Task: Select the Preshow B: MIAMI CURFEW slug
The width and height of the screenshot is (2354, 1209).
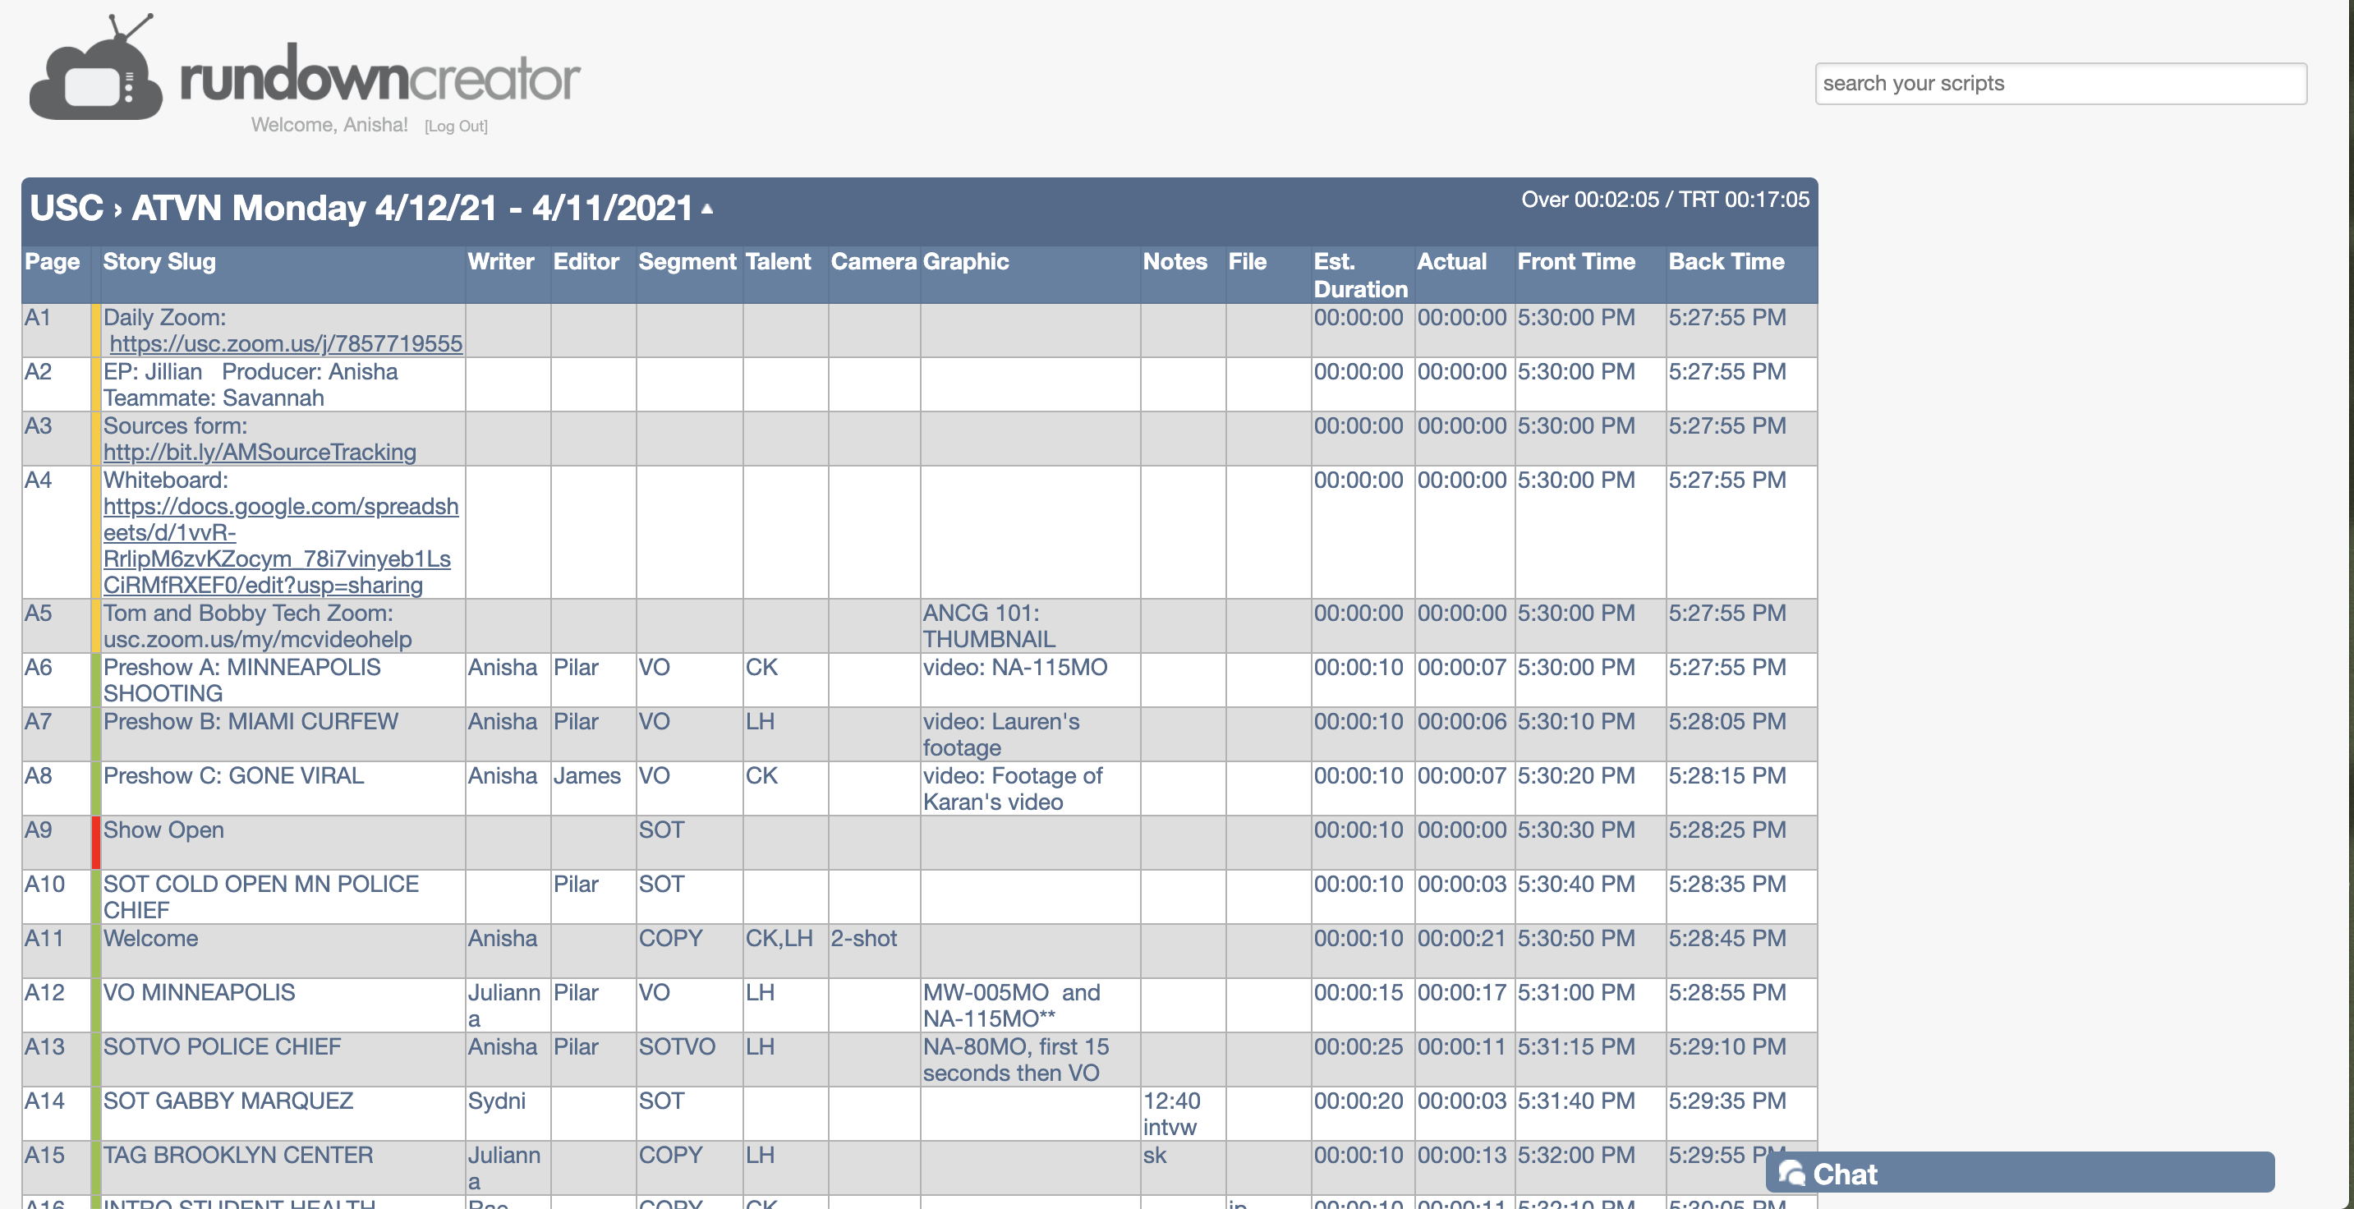Action: pyautogui.click(x=251, y=721)
